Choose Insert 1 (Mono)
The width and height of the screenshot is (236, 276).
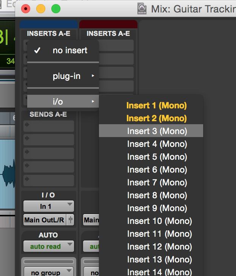pos(151,105)
